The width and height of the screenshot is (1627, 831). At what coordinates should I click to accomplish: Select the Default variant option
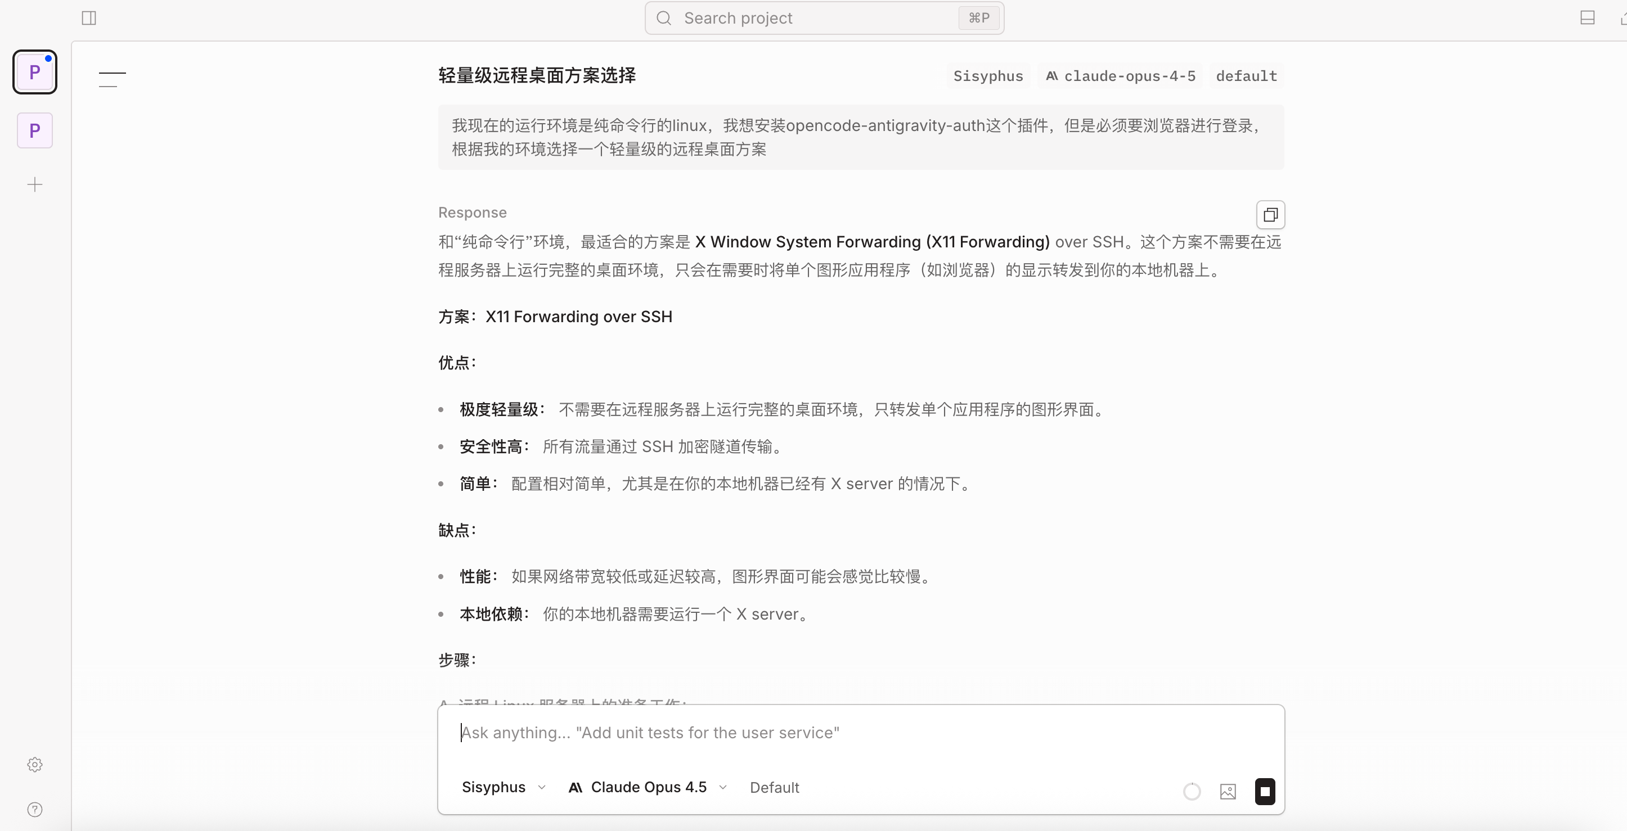(x=774, y=788)
